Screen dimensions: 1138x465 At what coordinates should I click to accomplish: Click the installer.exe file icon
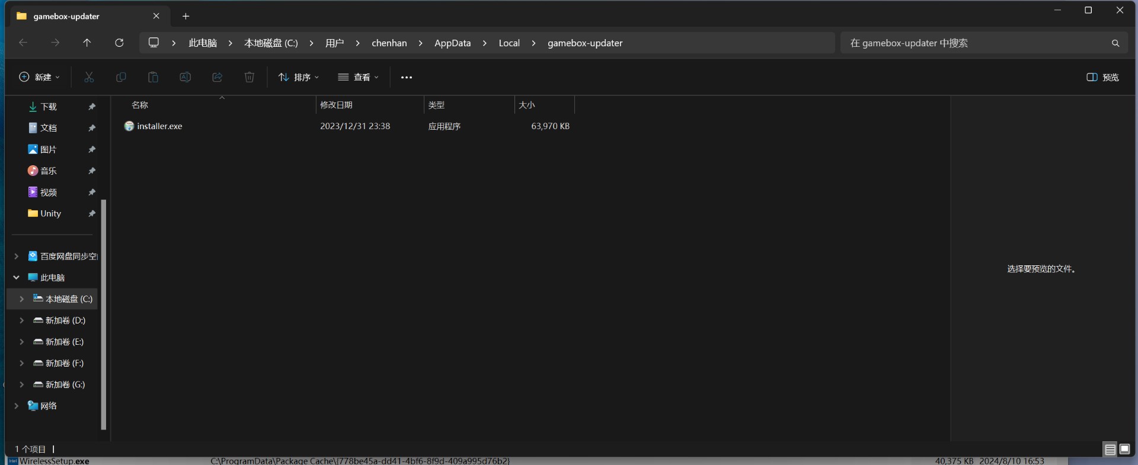pos(129,126)
